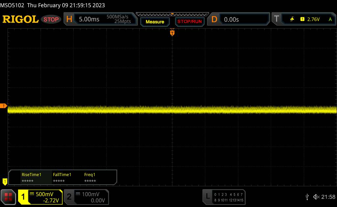Toggle channel 1 tab
337x207 pixels.
pyautogui.click(x=23, y=197)
